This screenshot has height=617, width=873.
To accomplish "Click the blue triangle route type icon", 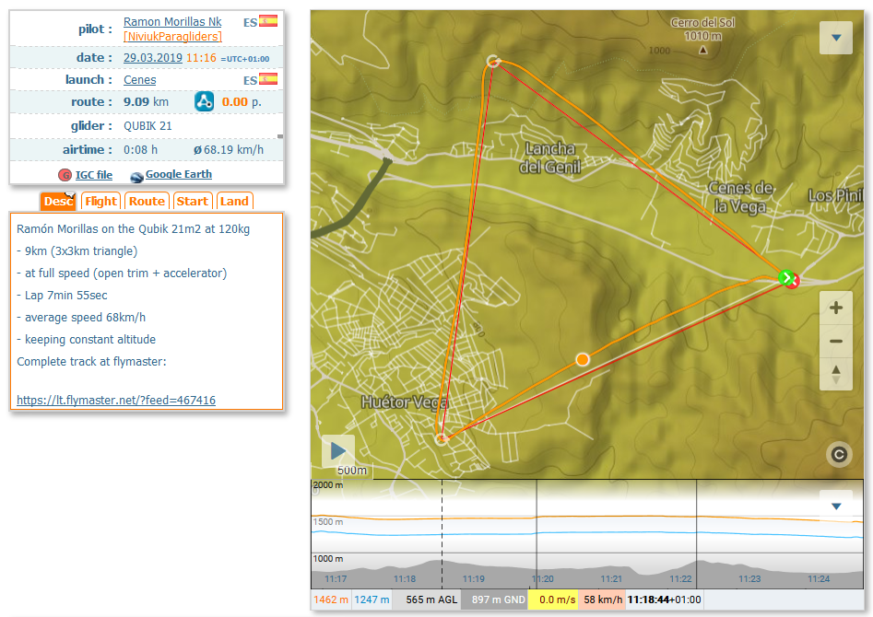I will 205,102.
